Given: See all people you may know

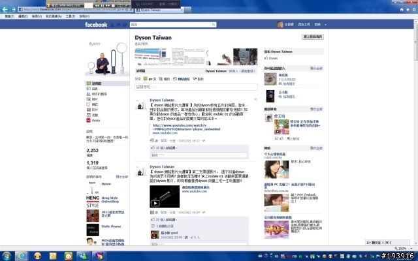Looking at the screenshot, I should point(316,68).
